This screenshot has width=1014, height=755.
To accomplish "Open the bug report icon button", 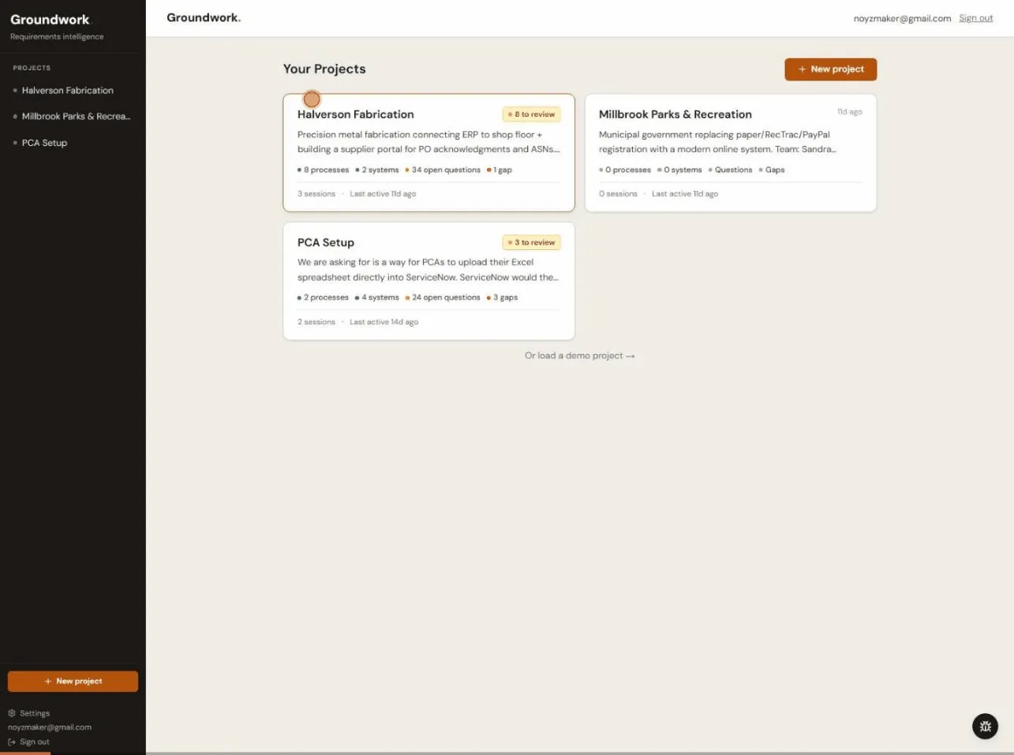I will 985,727.
